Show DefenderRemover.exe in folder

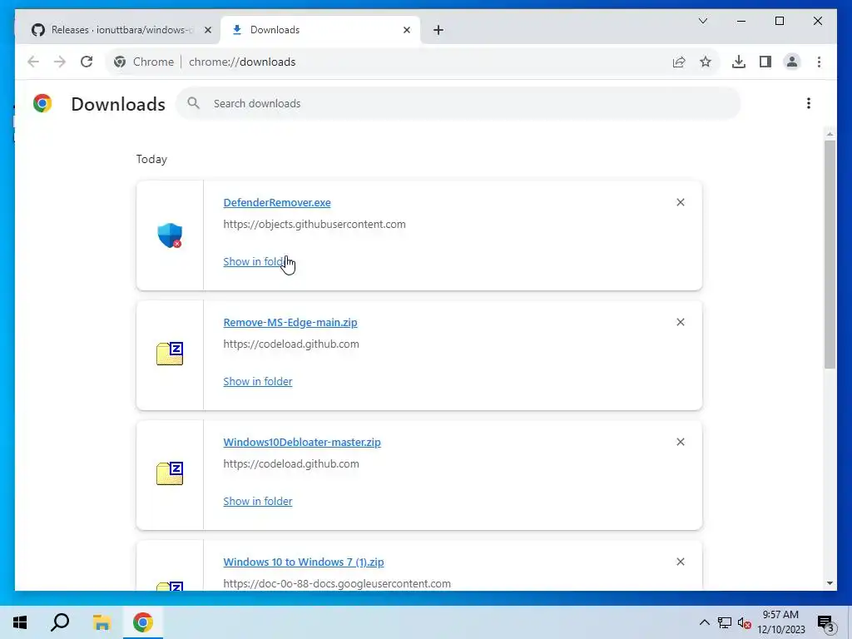258,262
